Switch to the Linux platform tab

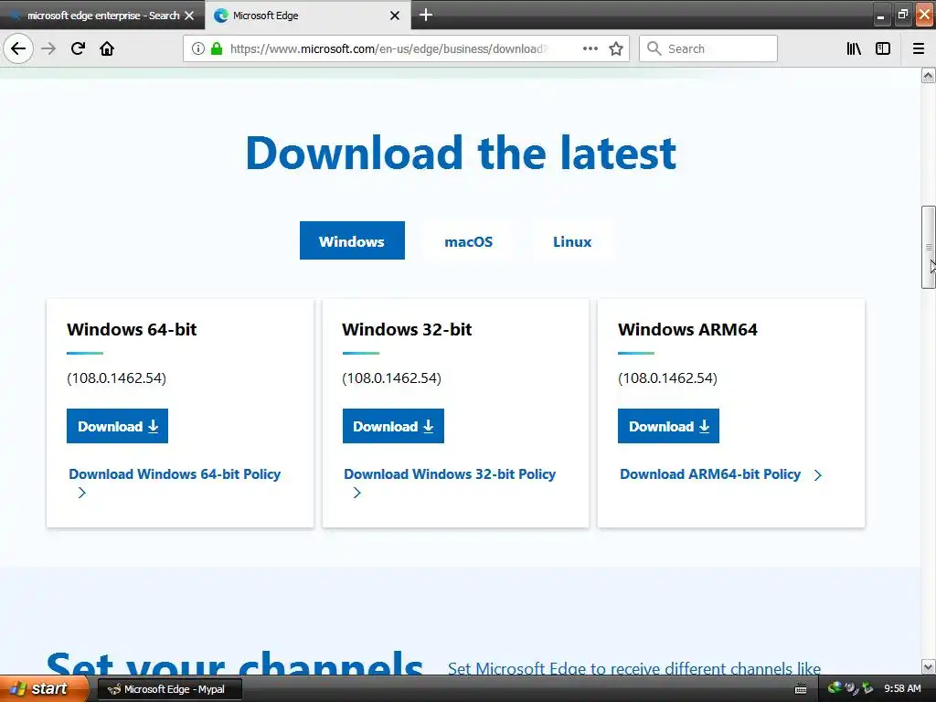coord(572,241)
